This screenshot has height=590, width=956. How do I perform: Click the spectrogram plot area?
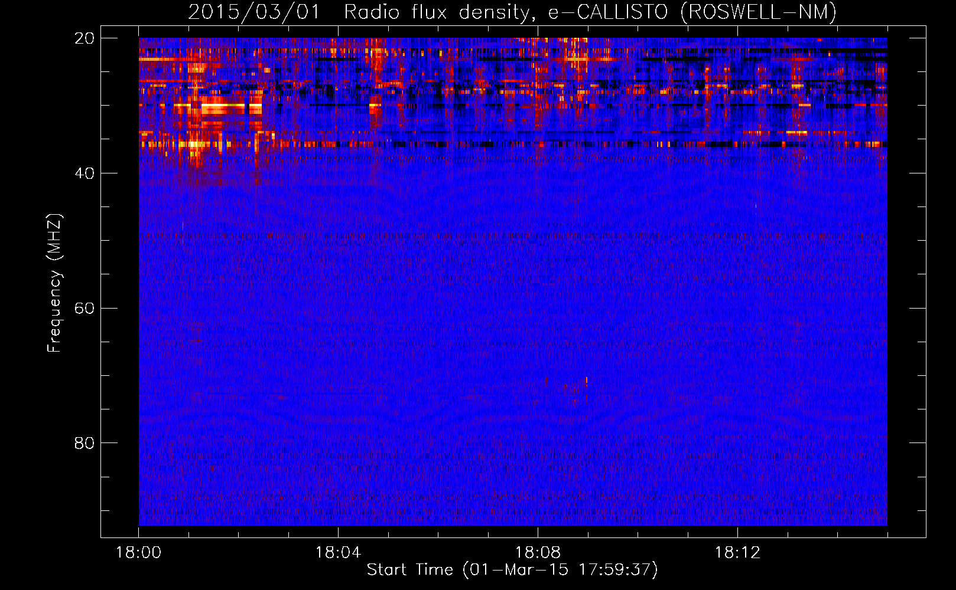pyautogui.click(x=513, y=281)
